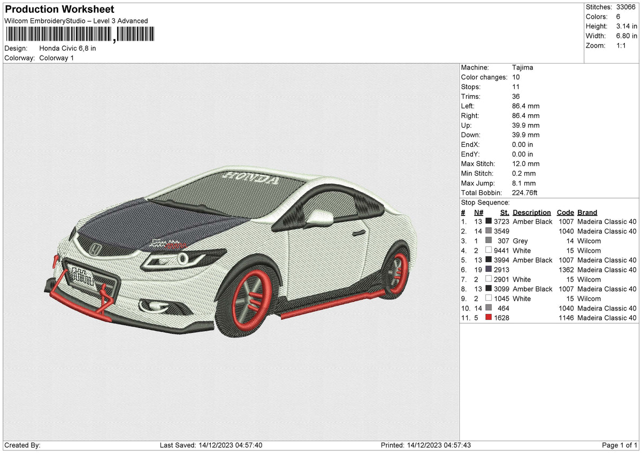Viewport: 642px width, 453px height.
Task: Pick the white swatch beside 2901
Action: coord(488,279)
